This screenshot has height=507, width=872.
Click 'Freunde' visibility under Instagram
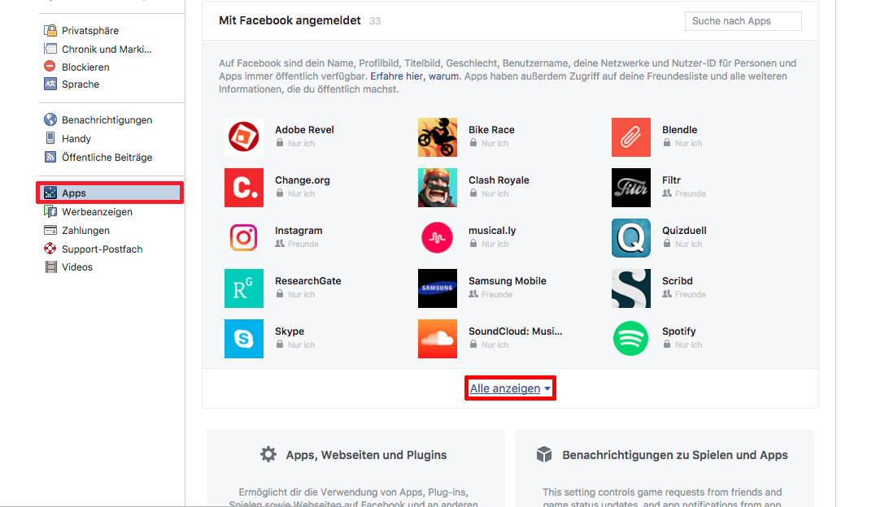[297, 244]
